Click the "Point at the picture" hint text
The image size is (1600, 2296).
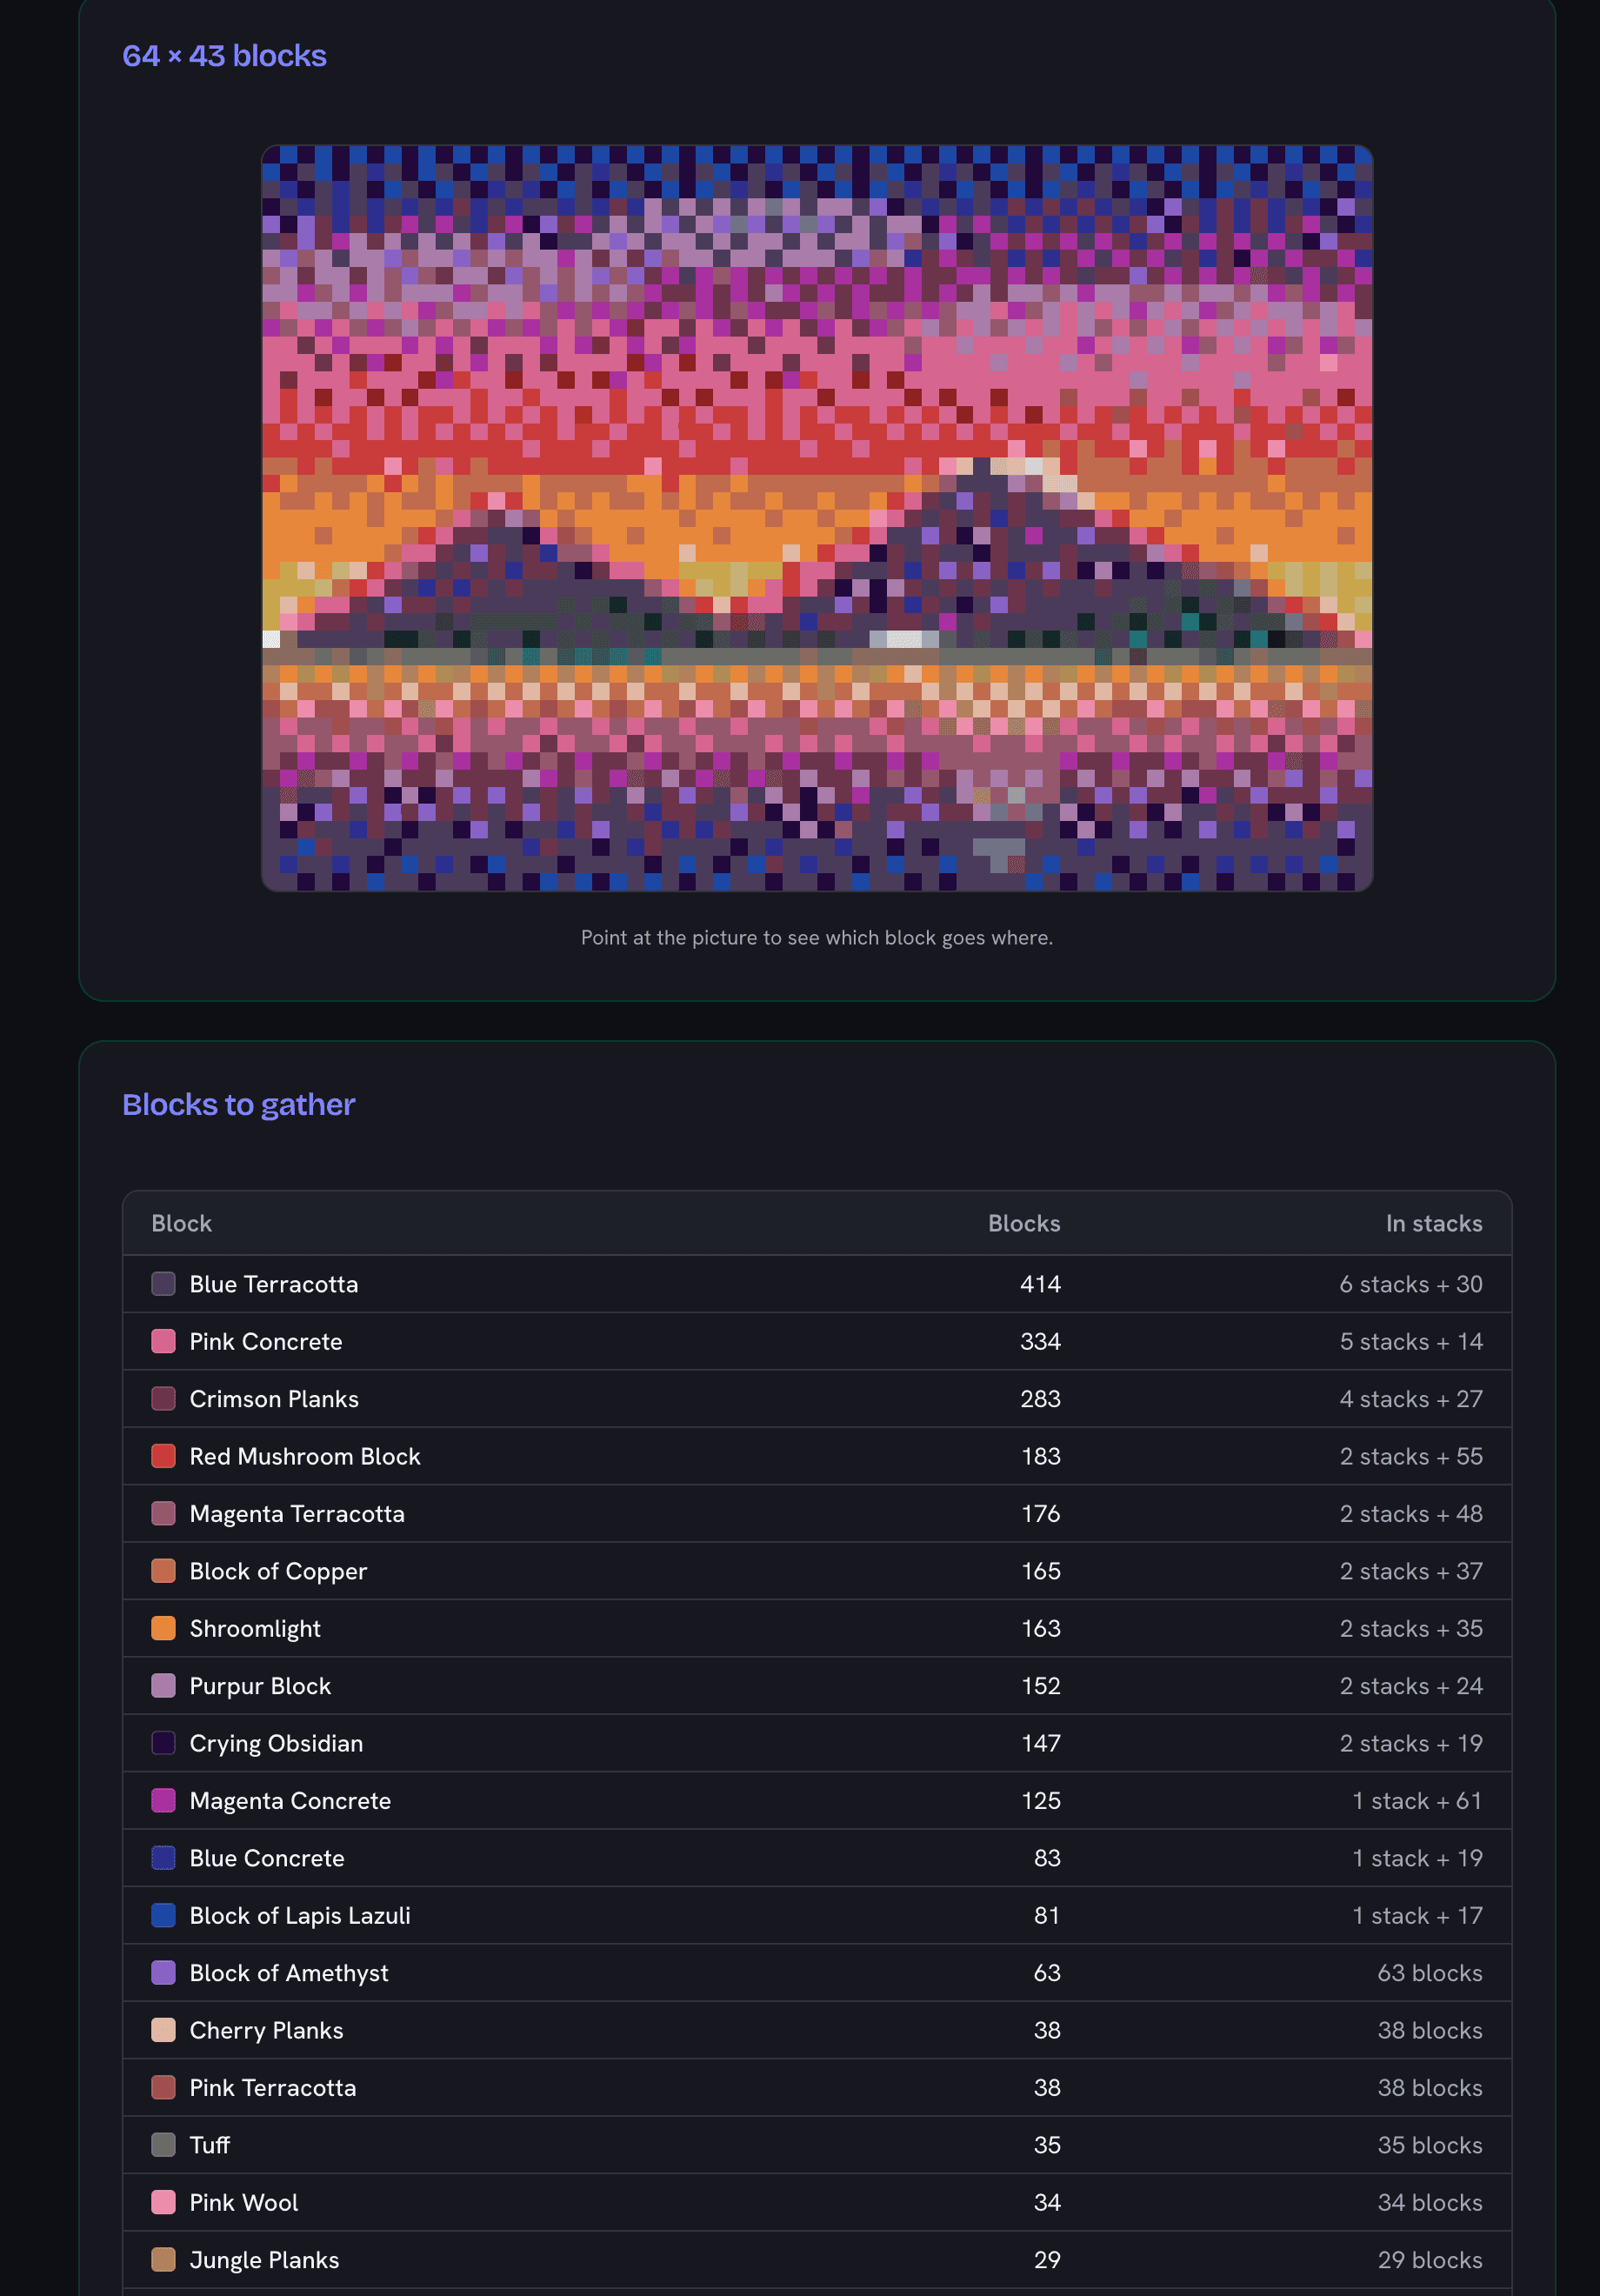pos(816,938)
